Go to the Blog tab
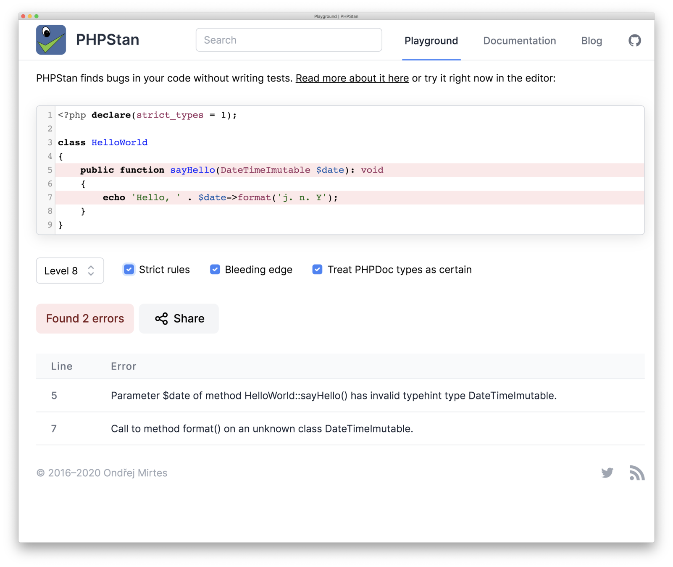 (592, 41)
